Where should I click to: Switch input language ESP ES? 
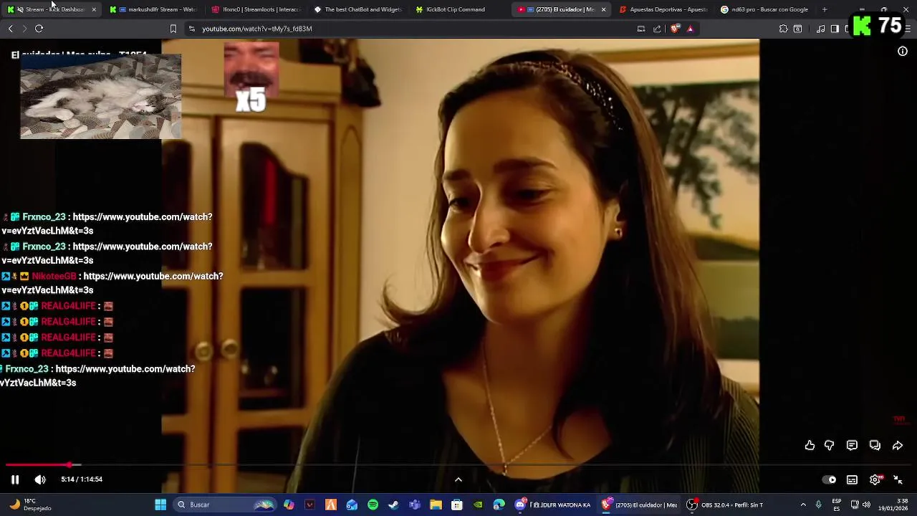[x=837, y=505]
